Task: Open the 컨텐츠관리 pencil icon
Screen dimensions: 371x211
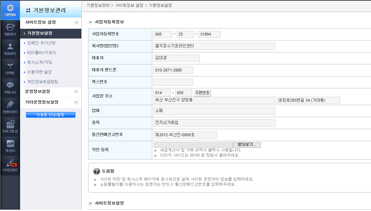Action: (10, 107)
